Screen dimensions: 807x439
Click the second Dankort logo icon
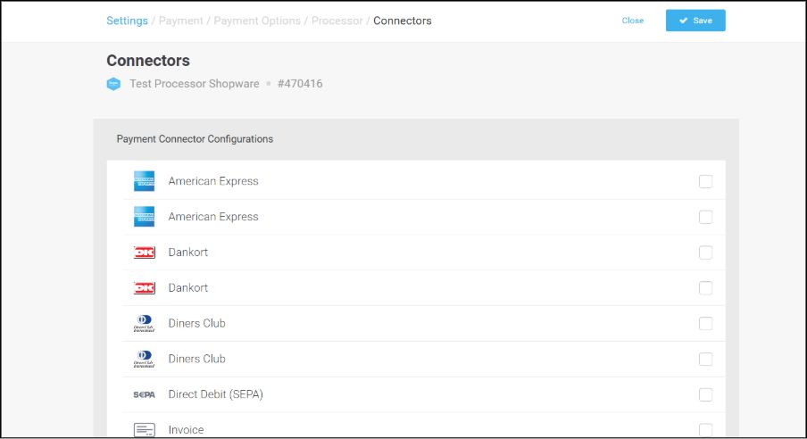pos(144,288)
